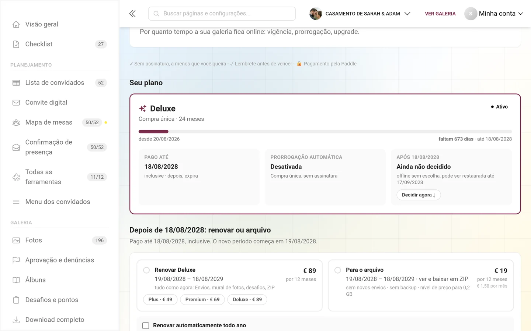Click the Download completo arrow icon
Image resolution: width=531 pixels, height=331 pixels.
click(16, 320)
